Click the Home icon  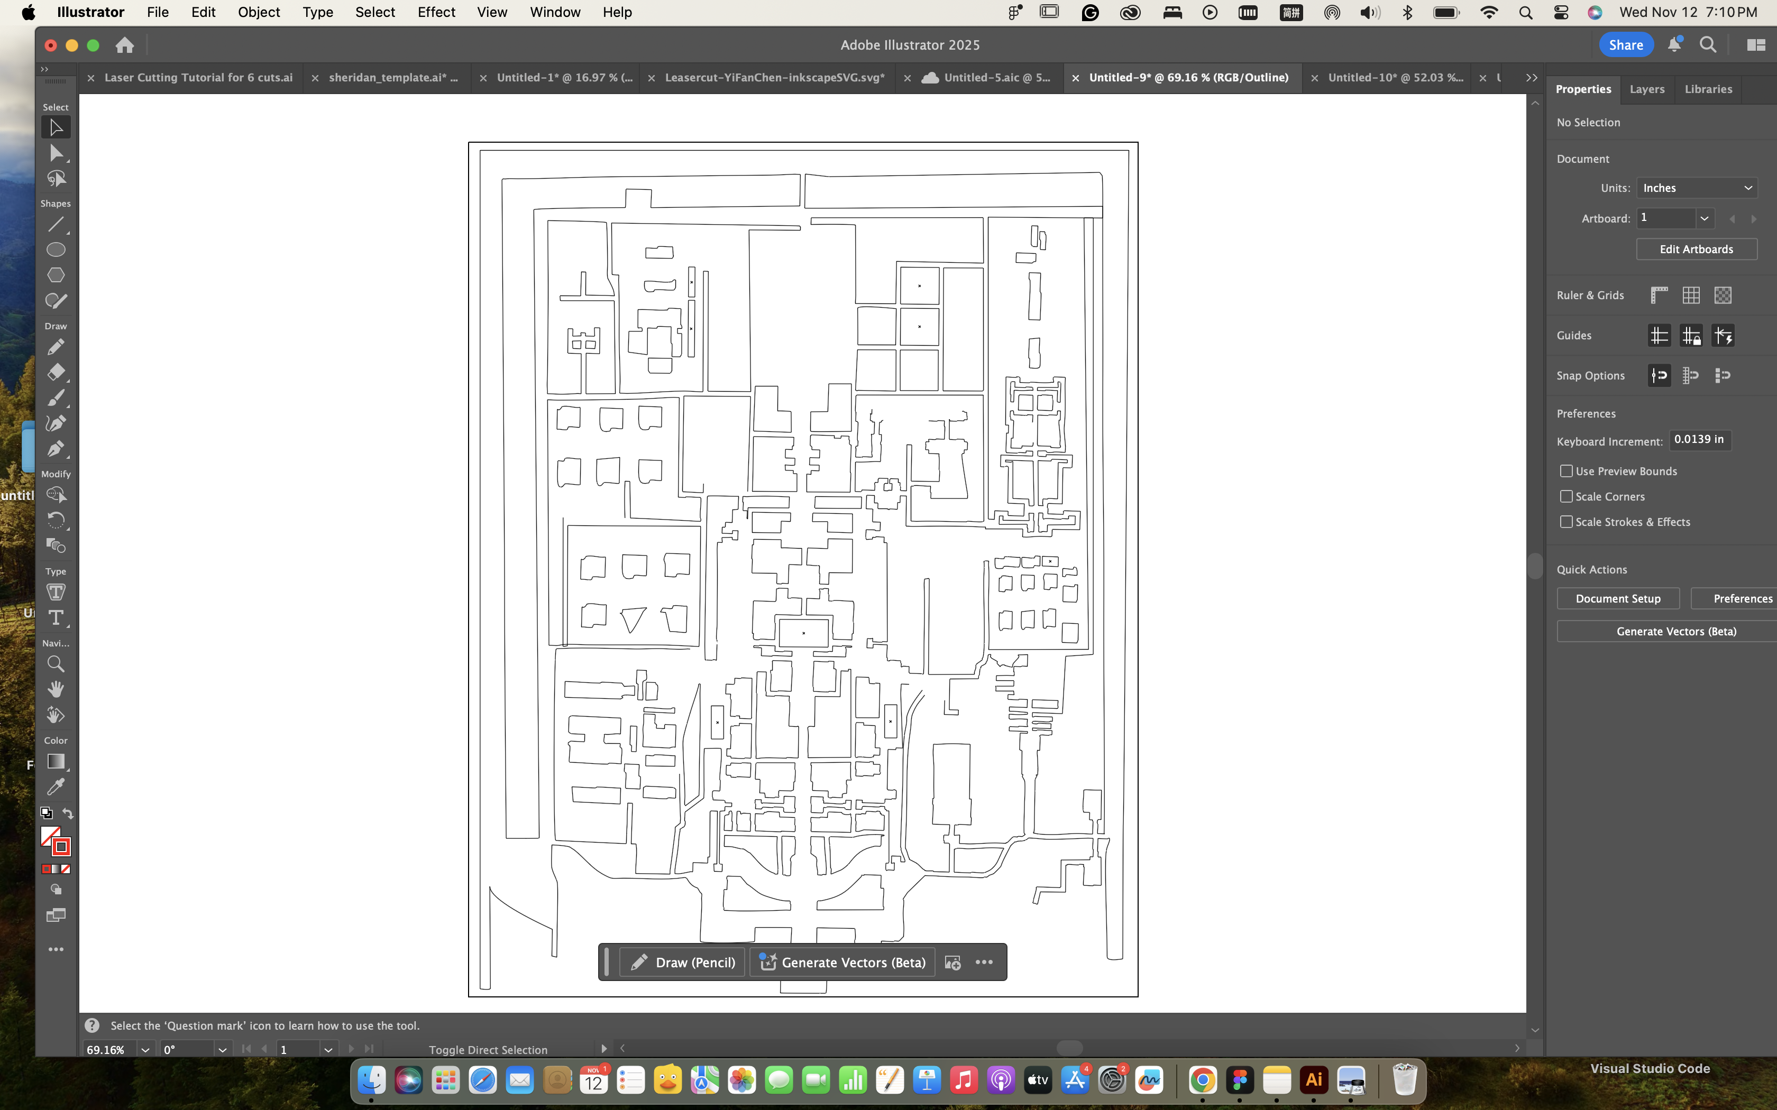[x=125, y=45]
